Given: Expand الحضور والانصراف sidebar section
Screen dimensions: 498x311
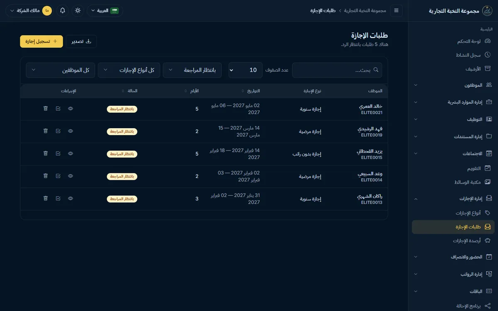Looking at the screenshot, I should click(x=453, y=257).
